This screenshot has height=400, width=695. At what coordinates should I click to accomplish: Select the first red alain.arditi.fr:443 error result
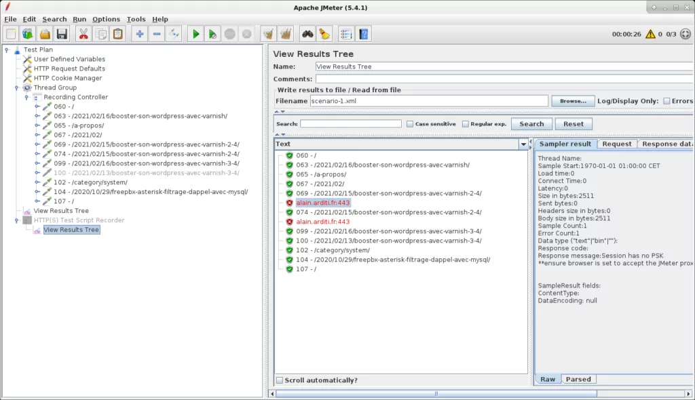pyautogui.click(x=322, y=203)
